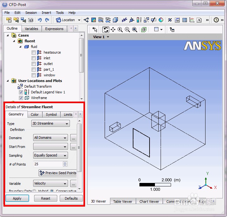This screenshot has width=227, height=217.
Task: Insert a Particle Track
Action: tap(108, 20)
